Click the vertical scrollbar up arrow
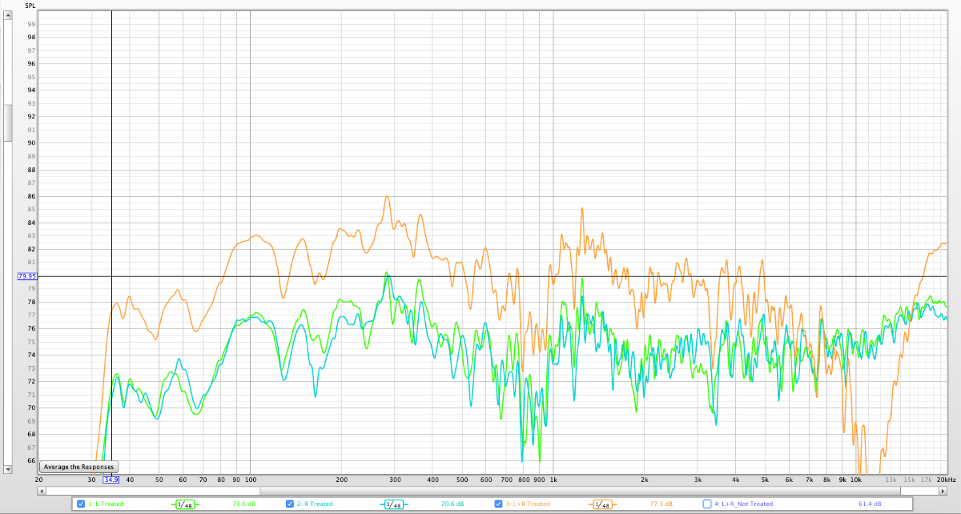 click(x=8, y=15)
